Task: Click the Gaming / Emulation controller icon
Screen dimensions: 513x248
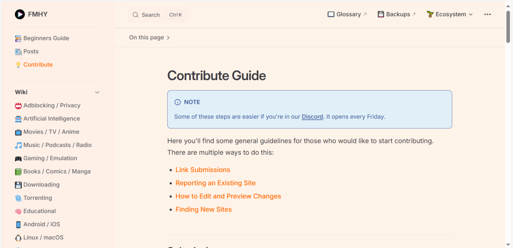Action: [18, 159]
